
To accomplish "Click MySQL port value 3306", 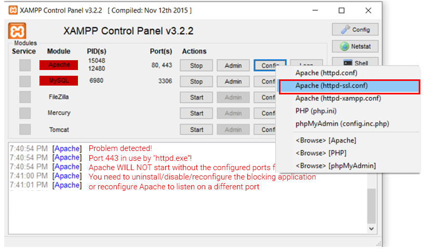I will [165, 81].
